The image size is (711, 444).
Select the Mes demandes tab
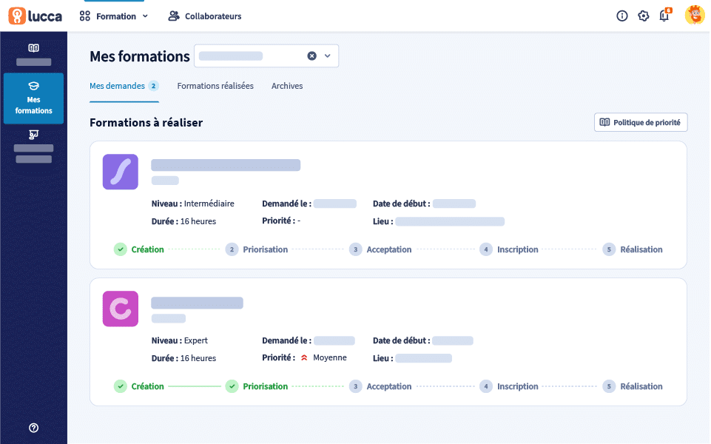(x=117, y=86)
